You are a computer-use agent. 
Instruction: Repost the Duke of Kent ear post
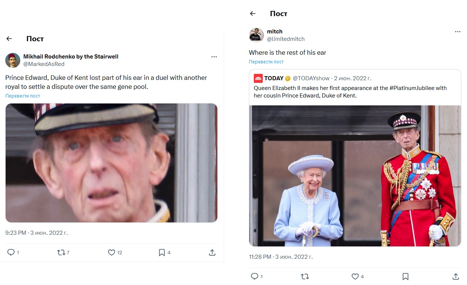61,252
